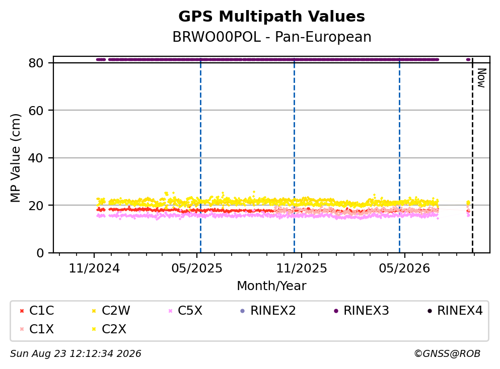
Task: Select the C1C legend label
Action: pos(41,311)
